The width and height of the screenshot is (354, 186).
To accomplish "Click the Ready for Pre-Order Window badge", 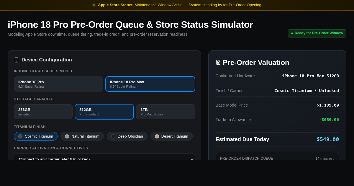I will [x=317, y=33].
